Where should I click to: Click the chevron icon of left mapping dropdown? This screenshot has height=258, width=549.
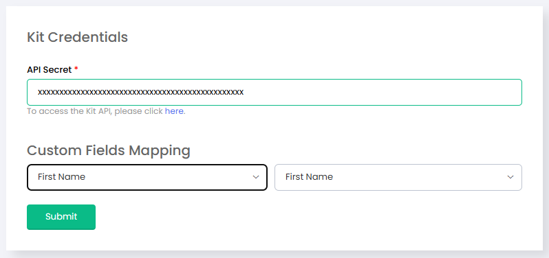[256, 177]
